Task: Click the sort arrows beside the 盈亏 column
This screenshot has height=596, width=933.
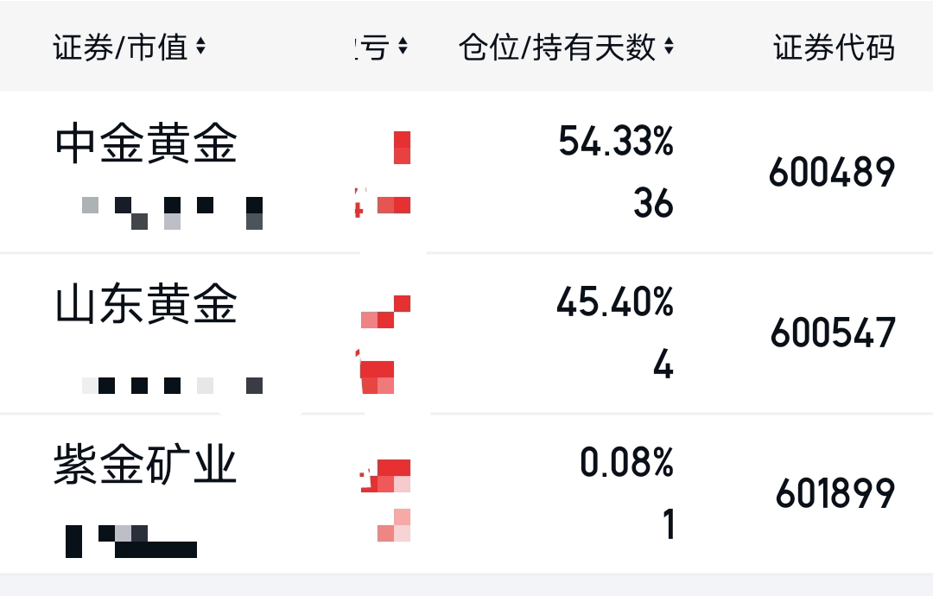Action: 403,47
